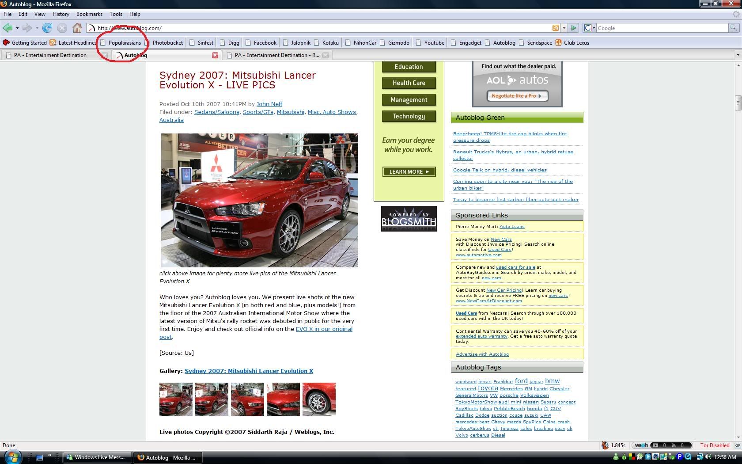Reload the page with the Refresh icon
This screenshot has height=464, width=742.
tap(47, 28)
